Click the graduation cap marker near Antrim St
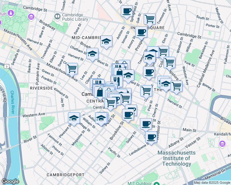 106,42
